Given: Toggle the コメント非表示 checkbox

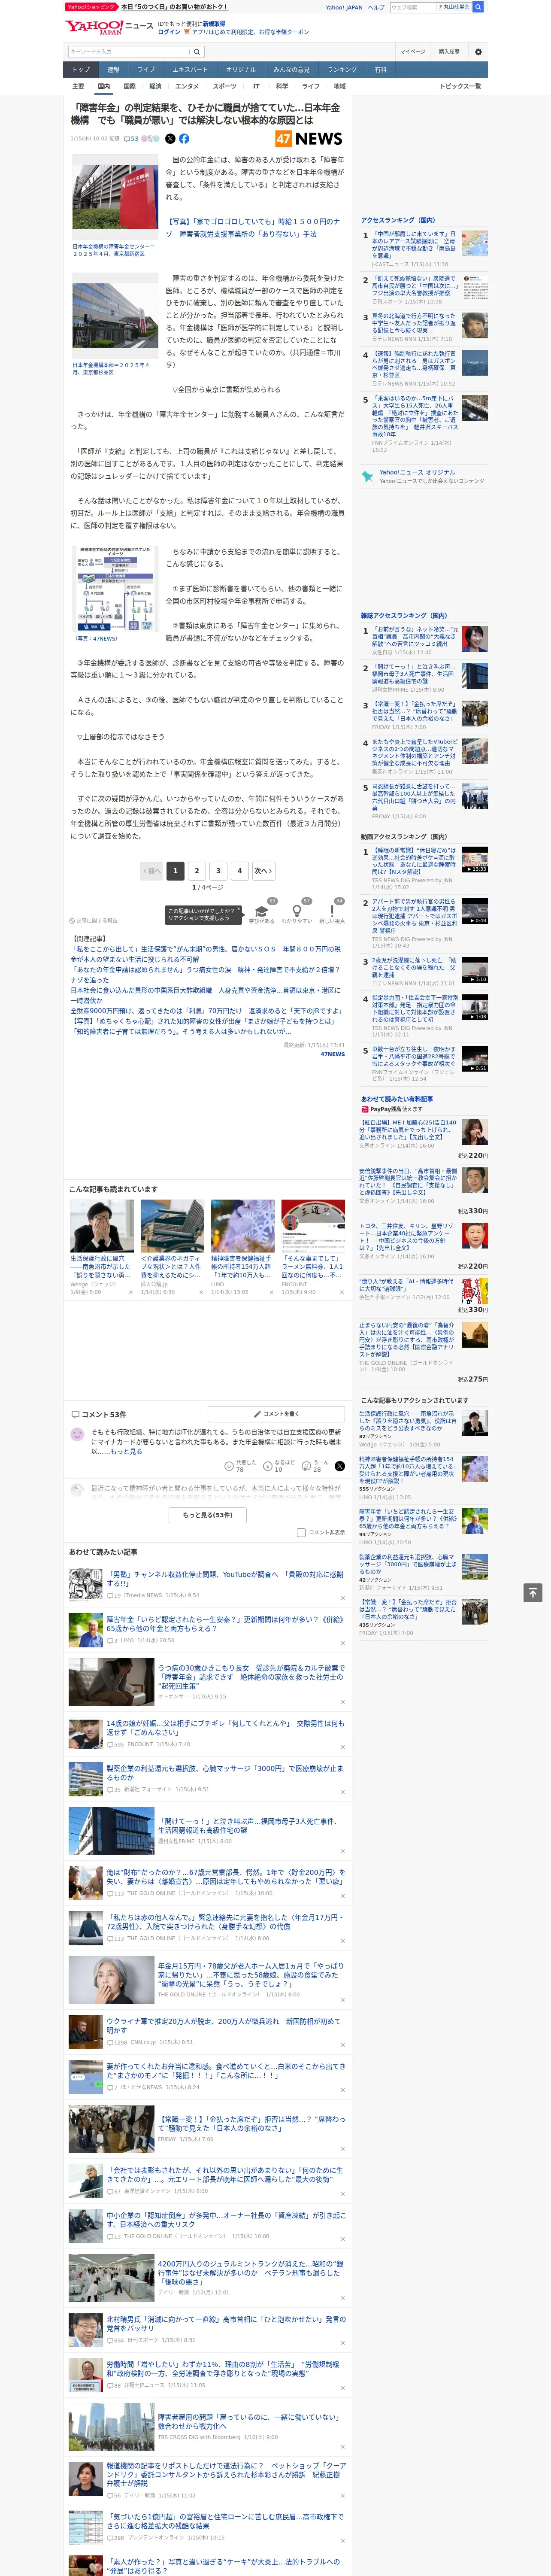Looking at the screenshot, I should 301,1533.
